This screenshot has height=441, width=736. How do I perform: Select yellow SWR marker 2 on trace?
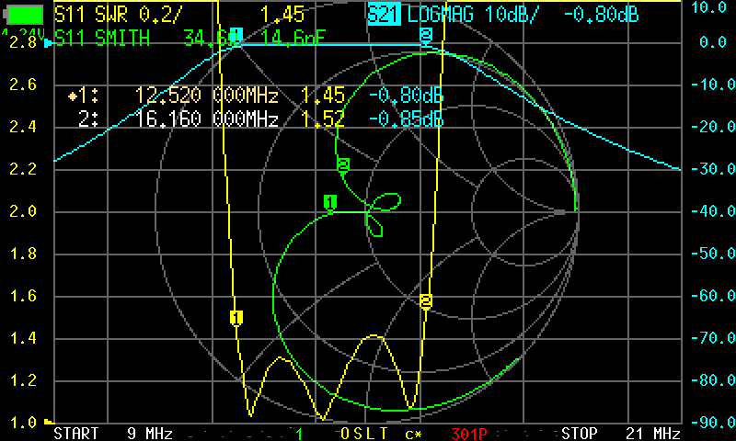coord(426,301)
